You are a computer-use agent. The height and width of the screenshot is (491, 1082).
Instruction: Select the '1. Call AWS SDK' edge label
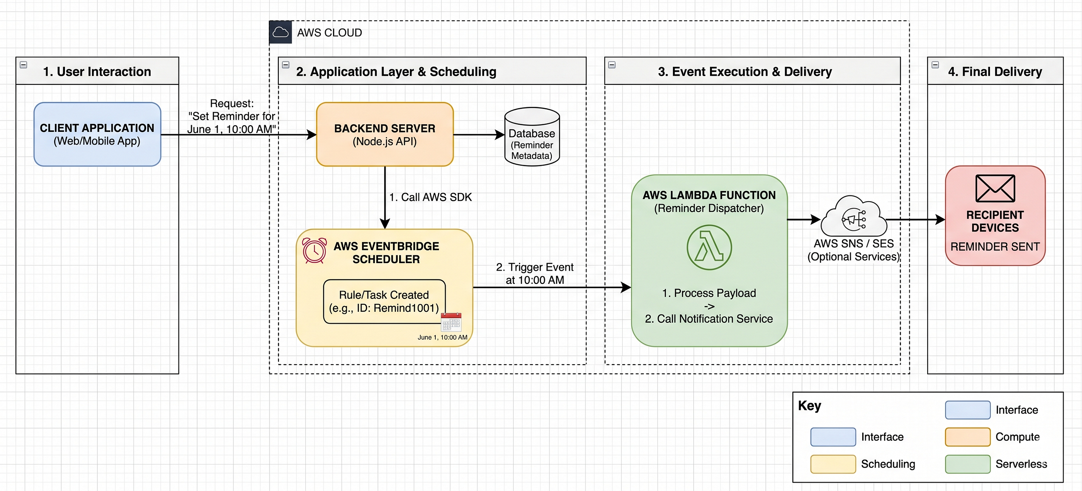431,197
